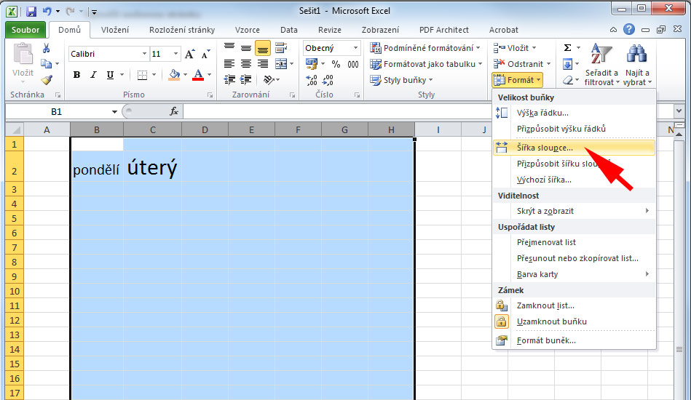Choose Zamknout list entry
Image resolution: width=691 pixels, height=400 pixels.
click(x=574, y=306)
